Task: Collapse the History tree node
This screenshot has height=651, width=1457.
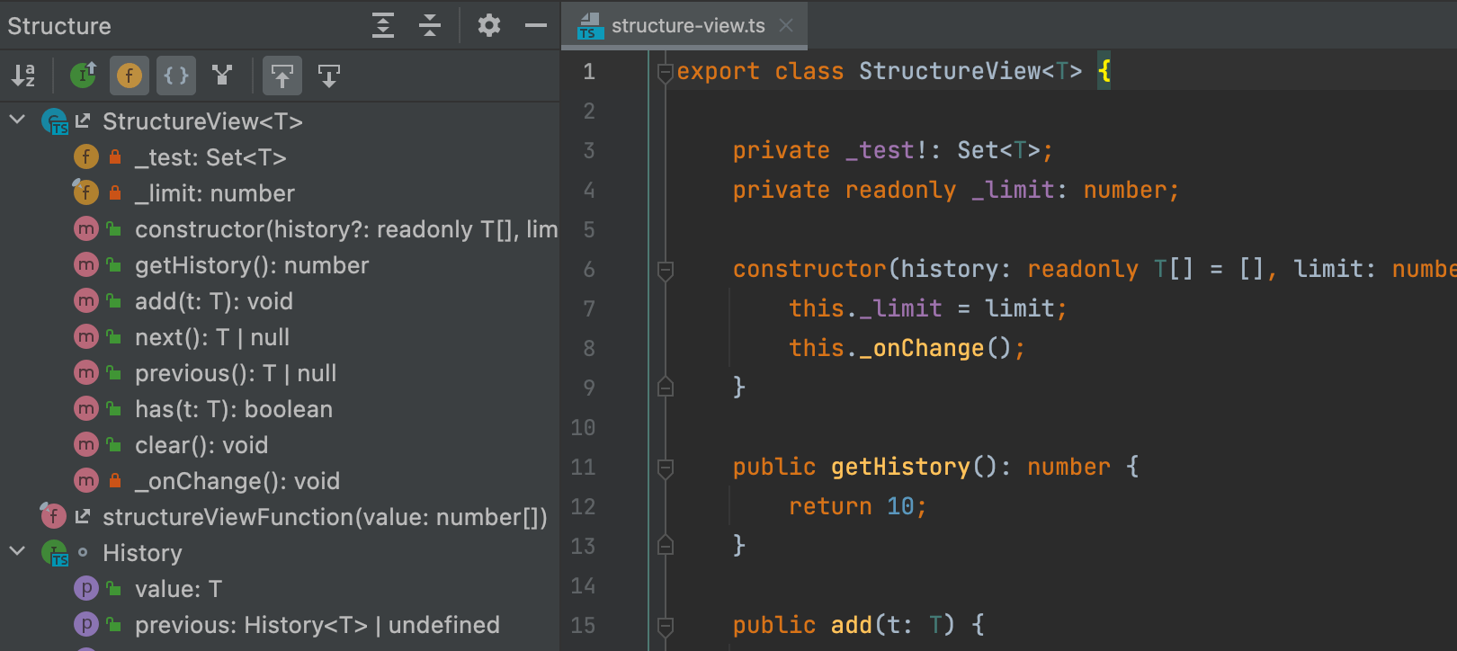Action: tap(17, 551)
